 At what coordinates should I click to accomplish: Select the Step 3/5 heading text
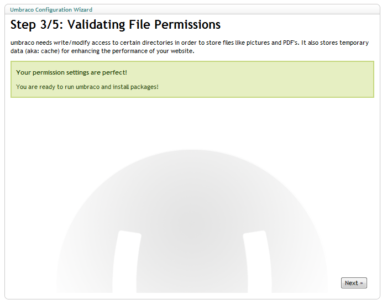point(115,25)
